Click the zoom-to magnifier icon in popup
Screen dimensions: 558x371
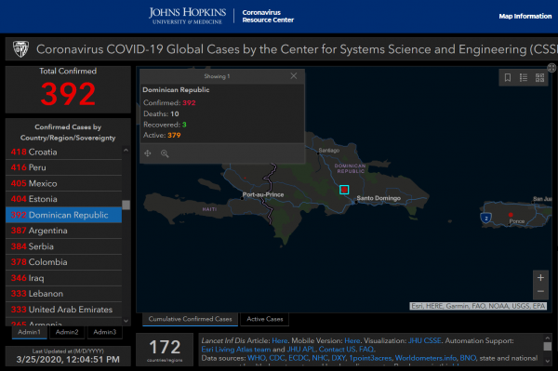pyautogui.click(x=165, y=153)
